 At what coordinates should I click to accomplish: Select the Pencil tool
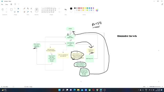click(24, 8)
